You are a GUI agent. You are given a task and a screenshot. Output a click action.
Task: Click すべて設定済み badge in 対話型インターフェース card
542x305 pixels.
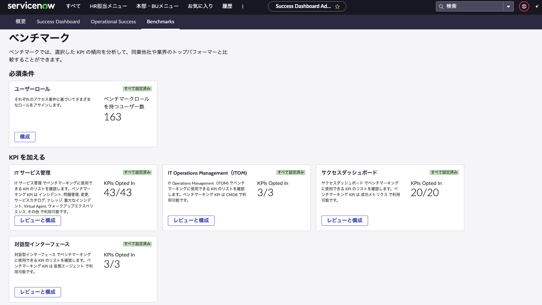point(137,244)
